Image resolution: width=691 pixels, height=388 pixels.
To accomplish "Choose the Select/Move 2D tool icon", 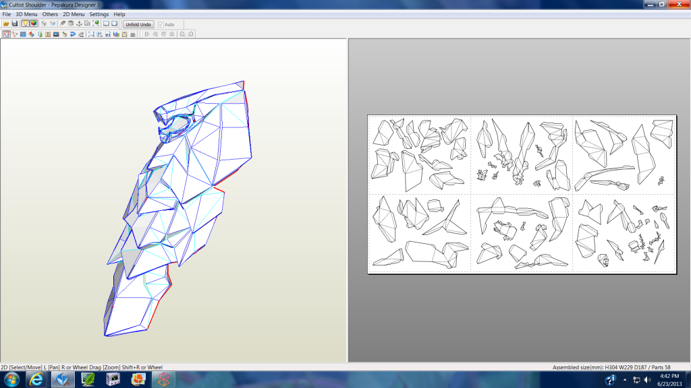I will tap(6, 34).
